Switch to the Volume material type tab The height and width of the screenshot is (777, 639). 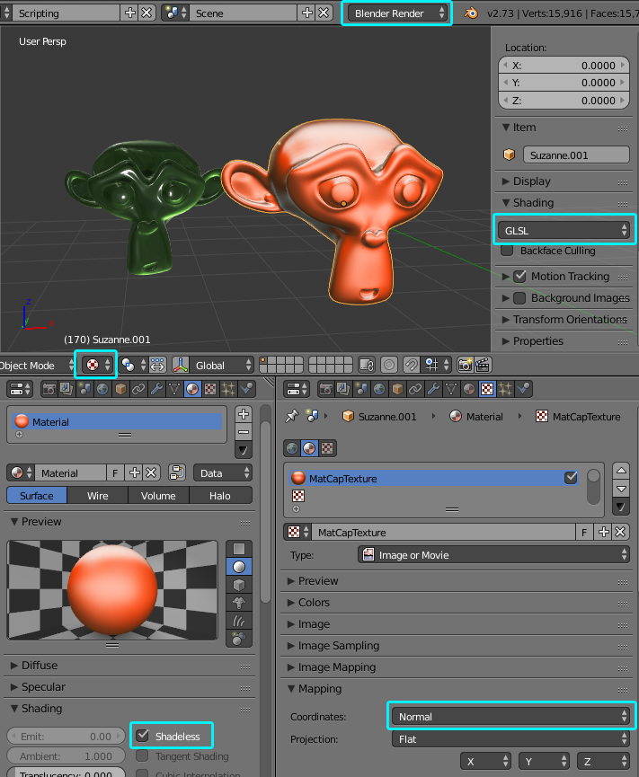tap(159, 496)
